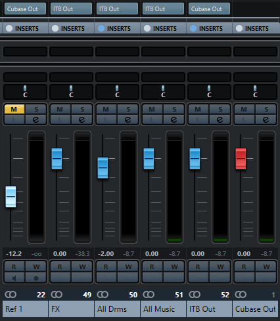
Task: Toggle inserts bypass circle on FX channel
Action: (55, 28)
